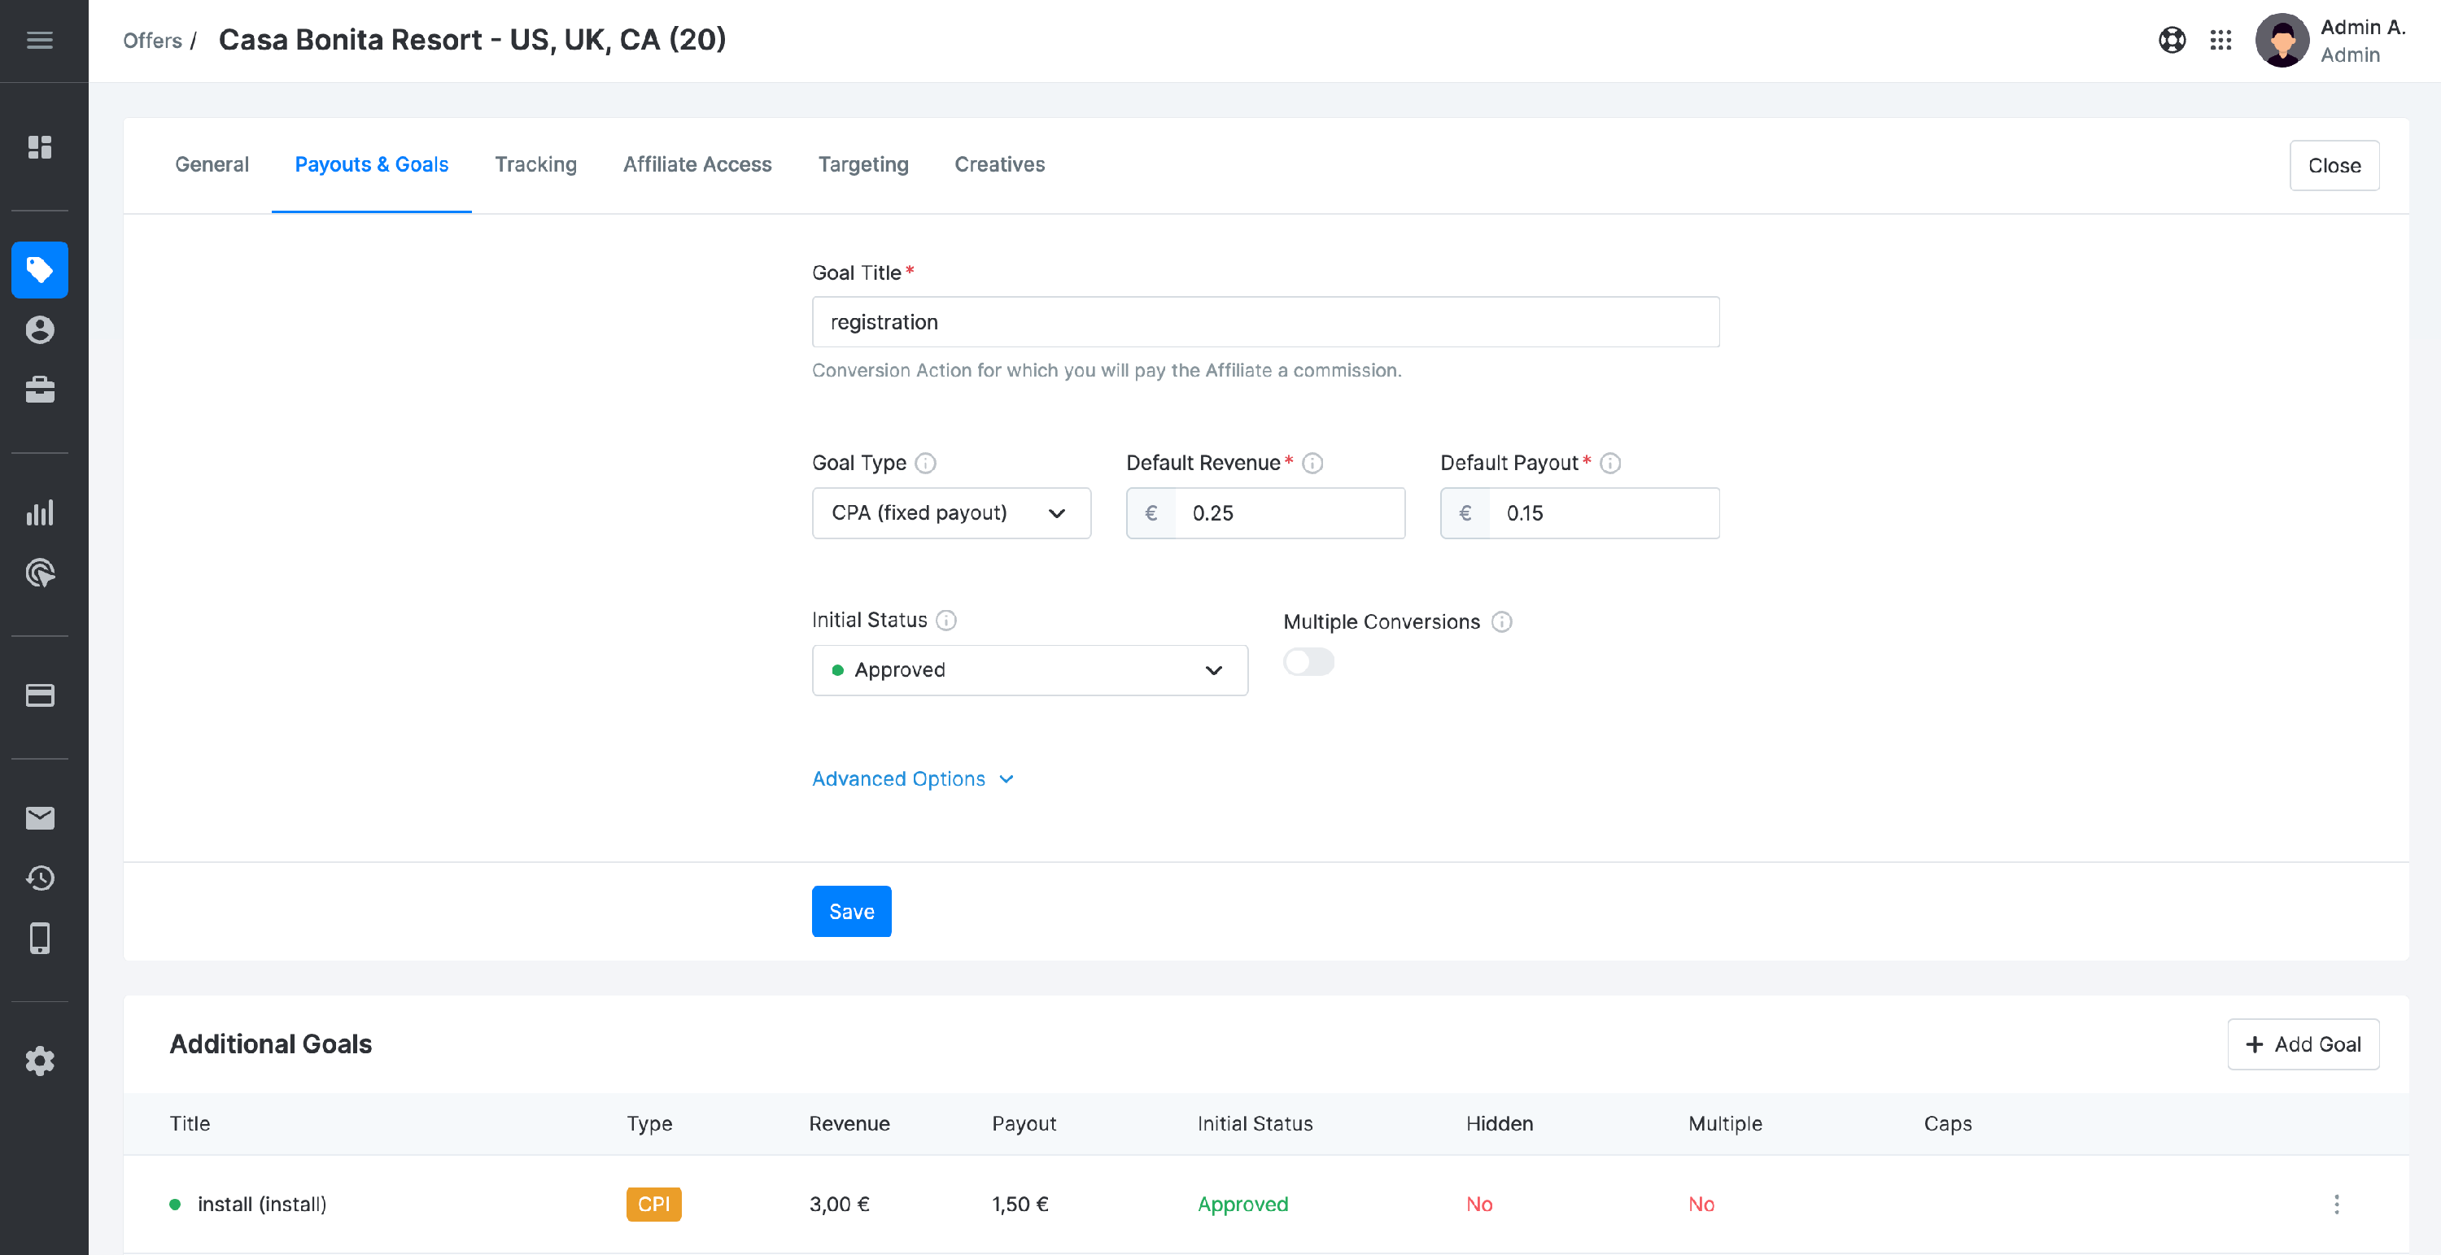Click the Multiple 'No' value in install row
The width and height of the screenshot is (2441, 1255).
(x=1701, y=1204)
